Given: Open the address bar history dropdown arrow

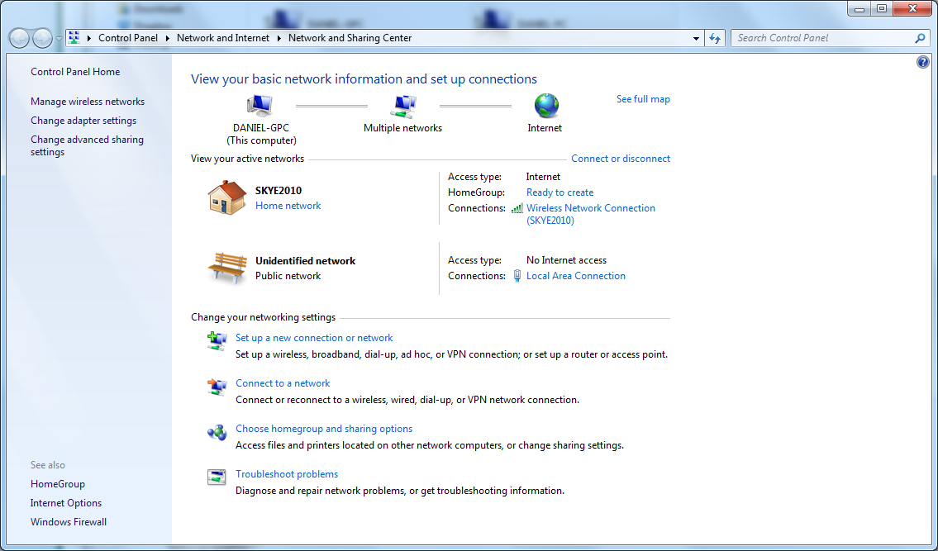Looking at the screenshot, I should click(x=696, y=38).
